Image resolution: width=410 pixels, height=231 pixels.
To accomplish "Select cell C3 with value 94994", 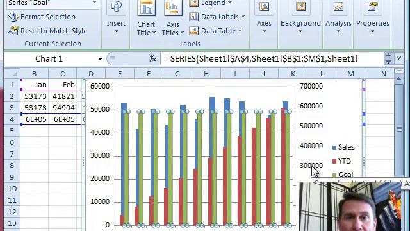I will tap(62, 108).
